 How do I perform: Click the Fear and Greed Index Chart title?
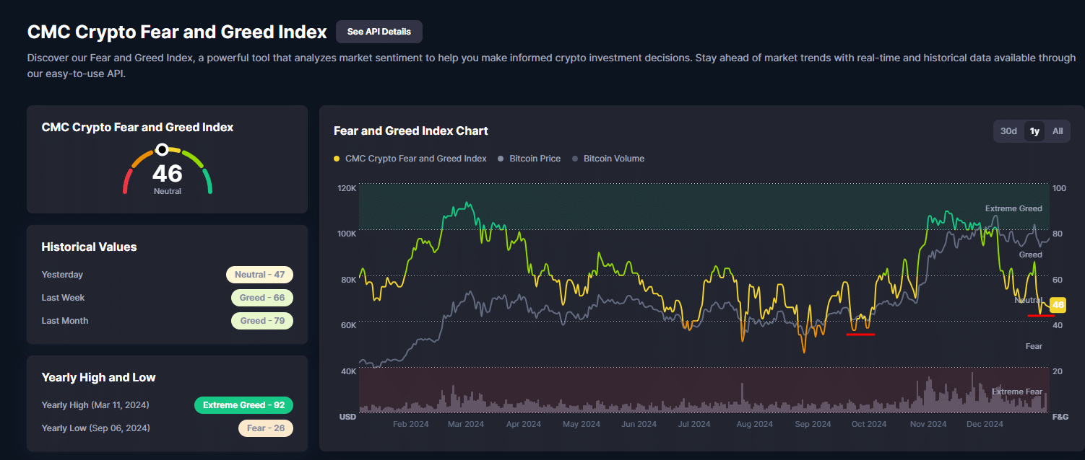click(x=411, y=131)
